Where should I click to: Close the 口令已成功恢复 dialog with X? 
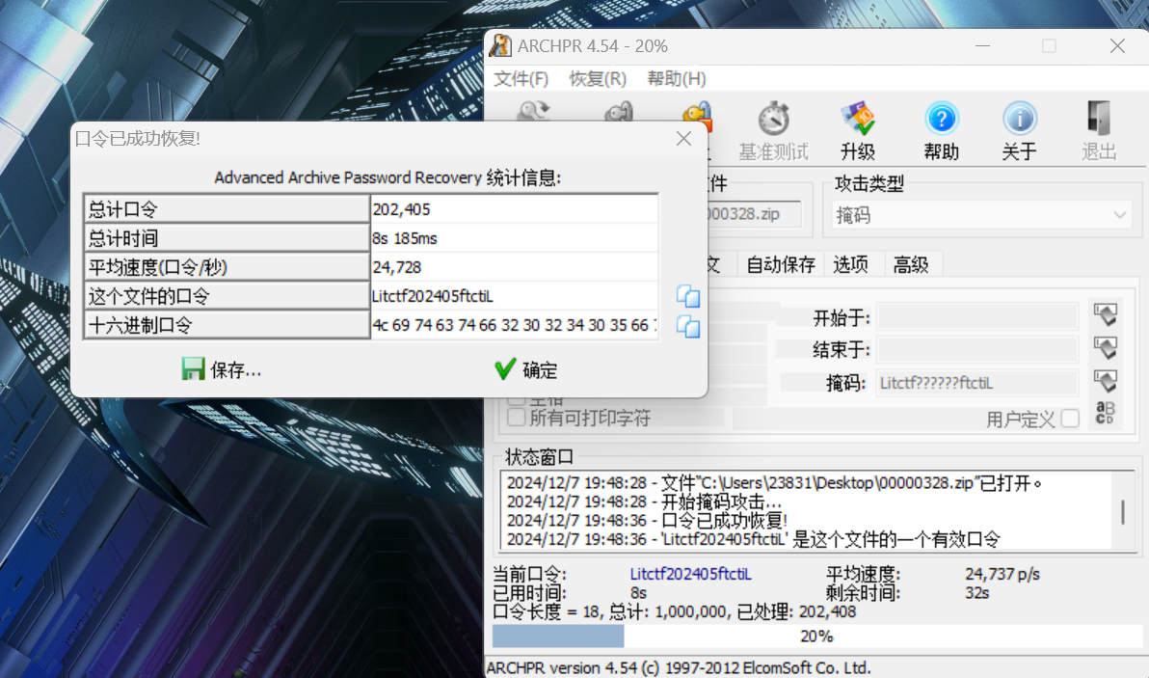[683, 139]
